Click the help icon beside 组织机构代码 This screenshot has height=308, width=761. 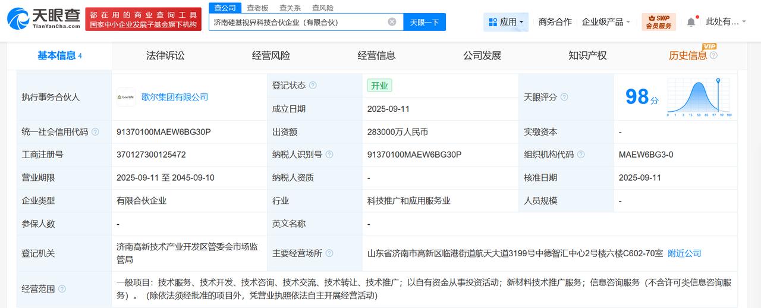click(581, 155)
